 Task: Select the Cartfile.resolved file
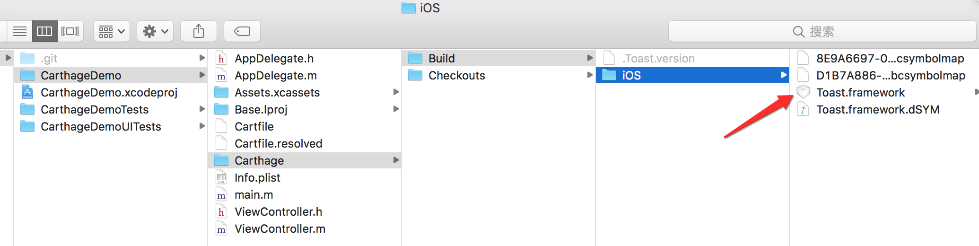coord(278,144)
